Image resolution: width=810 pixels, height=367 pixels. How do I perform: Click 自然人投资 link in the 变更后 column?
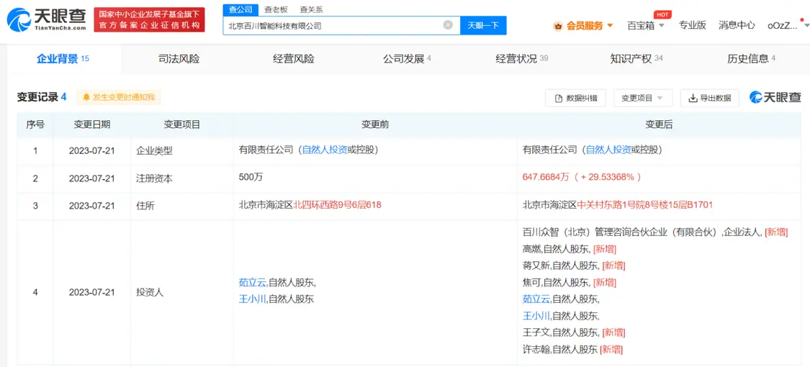[x=608, y=150]
